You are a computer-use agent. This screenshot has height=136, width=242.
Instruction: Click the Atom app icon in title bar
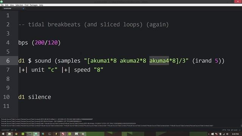pos(2,2)
